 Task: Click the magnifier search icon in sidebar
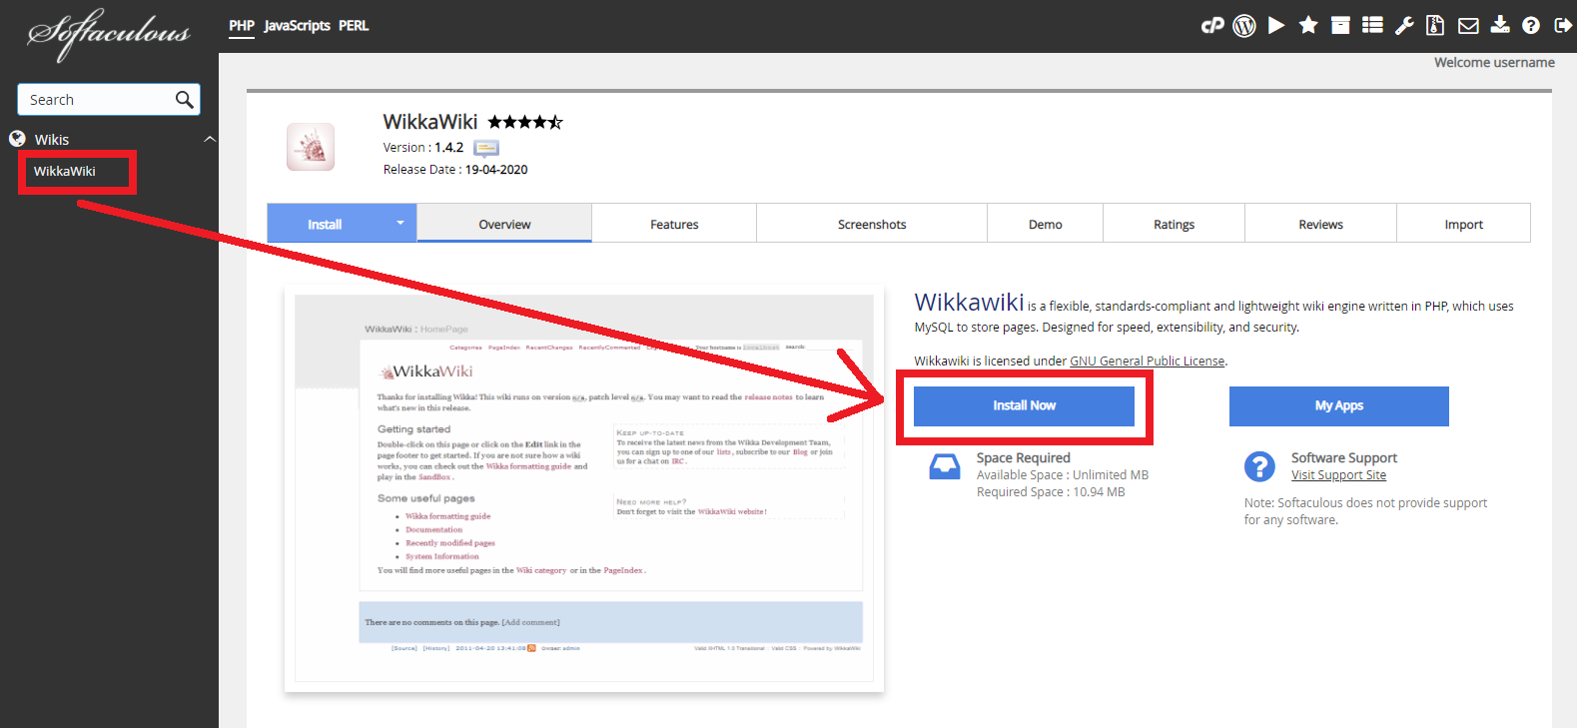(185, 100)
